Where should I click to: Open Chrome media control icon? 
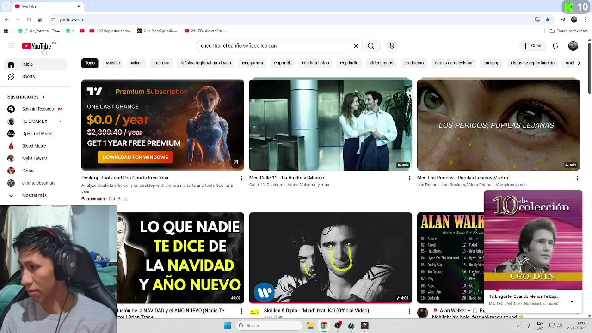563,19
